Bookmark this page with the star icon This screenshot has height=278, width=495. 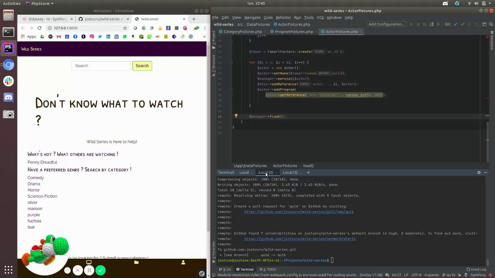[125, 28]
